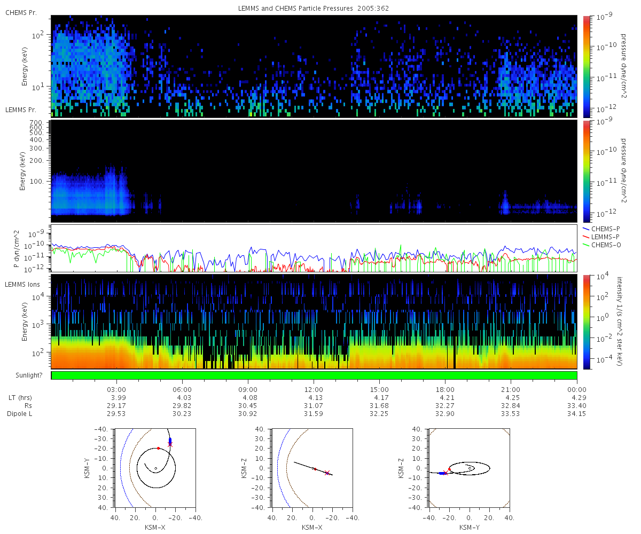Click the CHEMS Pr. pressure color bar
The width and height of the screenshot is (641, 534).
[x=586, y=66]
